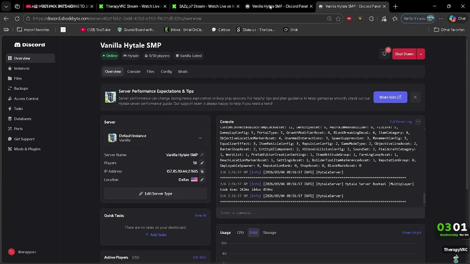The image size is (470, 264).
Task: Open Backups in the sidebar
Action: point(21,88)
